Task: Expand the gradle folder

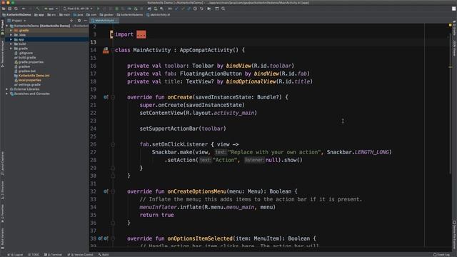Action: (11, 49)
